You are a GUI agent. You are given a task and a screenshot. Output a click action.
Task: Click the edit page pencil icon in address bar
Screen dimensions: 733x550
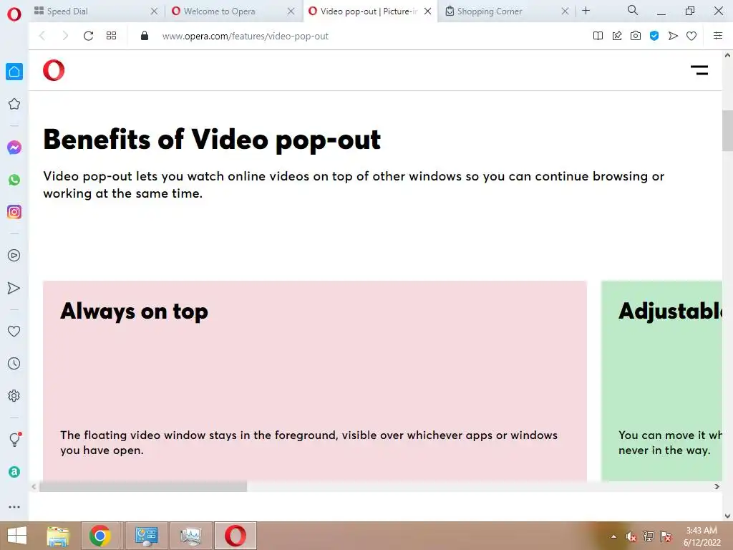[617, 36]
